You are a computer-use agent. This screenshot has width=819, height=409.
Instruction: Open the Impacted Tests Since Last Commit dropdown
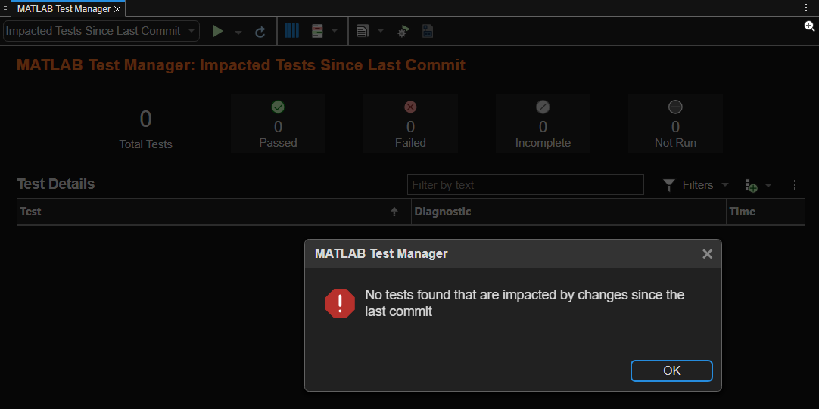101,31
